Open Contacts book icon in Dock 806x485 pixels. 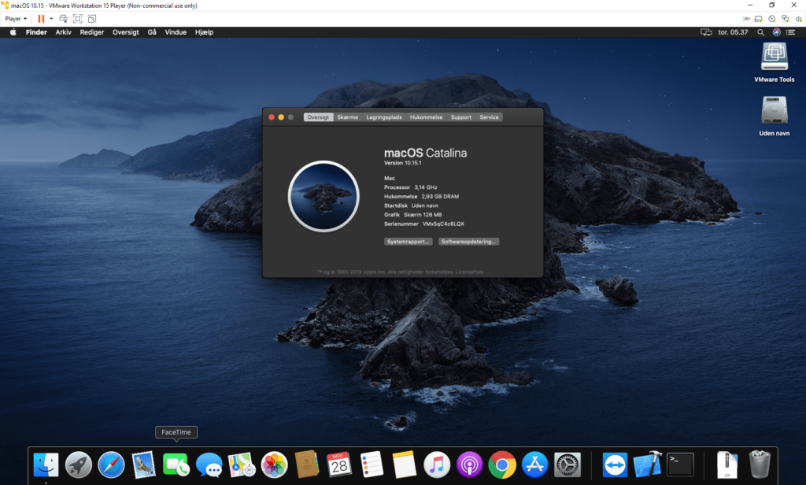pyautogui.click(x=307, y=465)
